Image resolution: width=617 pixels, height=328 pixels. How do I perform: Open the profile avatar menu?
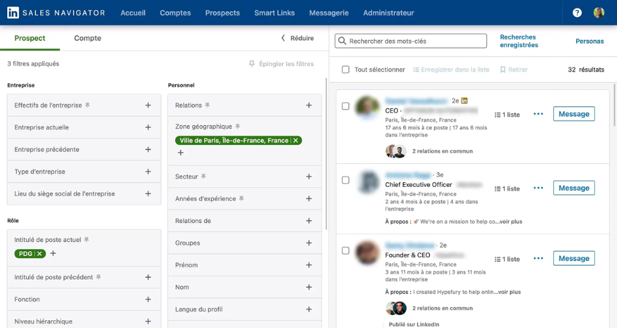coord(599,12)
